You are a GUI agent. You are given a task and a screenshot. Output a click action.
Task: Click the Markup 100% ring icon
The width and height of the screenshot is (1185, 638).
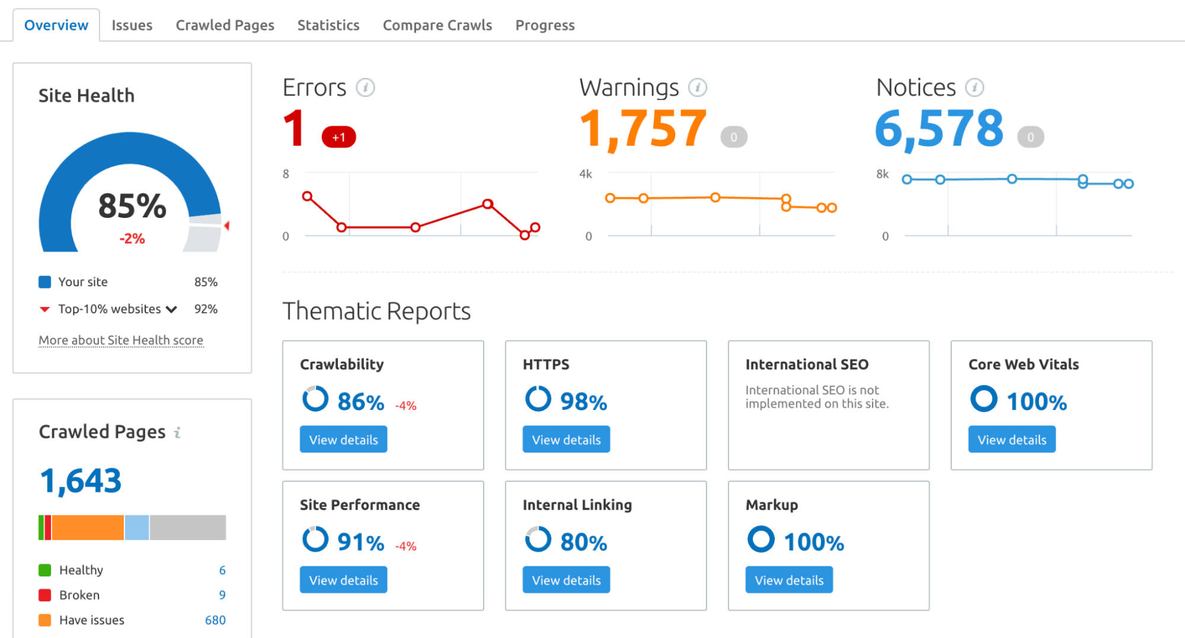[761, 540]
